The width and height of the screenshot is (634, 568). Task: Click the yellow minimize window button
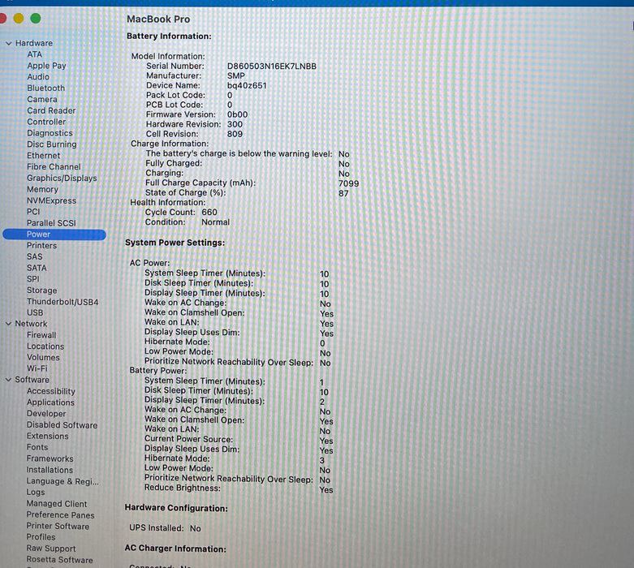[x=19, y=18]
